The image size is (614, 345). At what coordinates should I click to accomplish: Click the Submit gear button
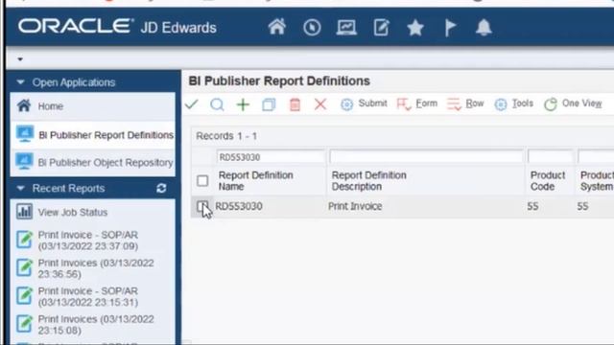(364, 104)
